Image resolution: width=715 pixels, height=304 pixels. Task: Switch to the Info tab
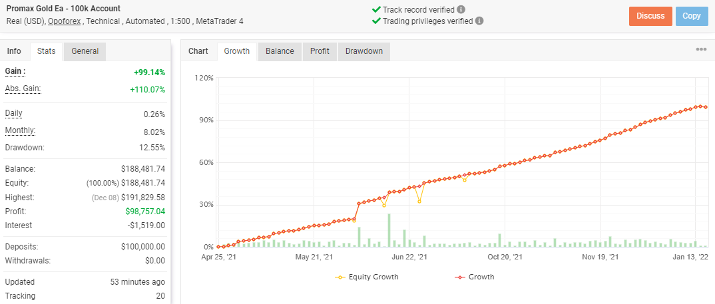(x=14, y=51)
